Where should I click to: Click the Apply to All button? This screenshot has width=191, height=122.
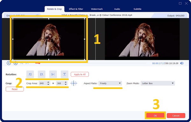click(80, 74)
